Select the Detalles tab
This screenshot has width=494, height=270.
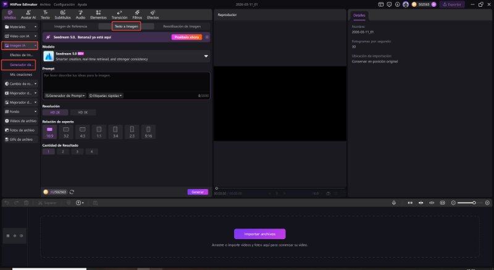(x=359, y=15)
